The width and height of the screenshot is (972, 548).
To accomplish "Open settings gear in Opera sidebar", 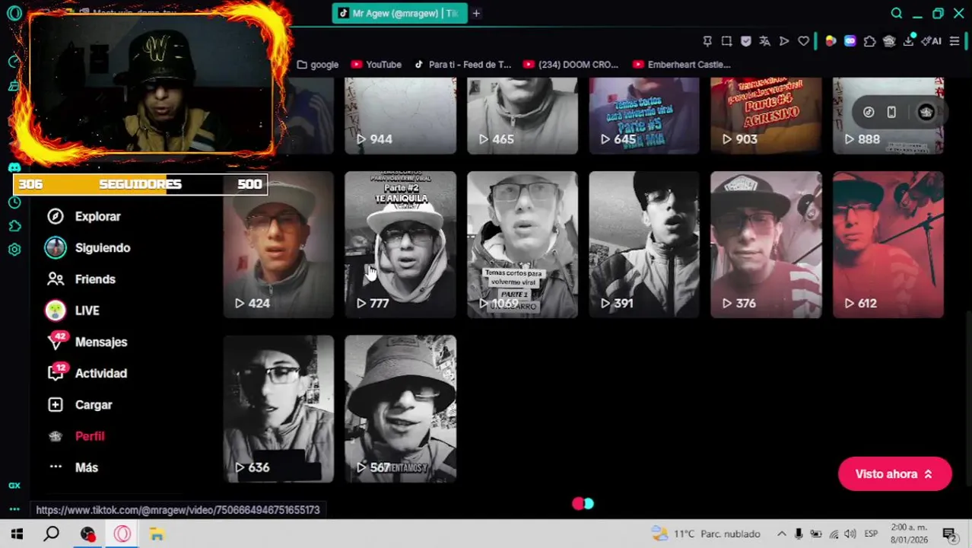I will (x=14, y=249).
